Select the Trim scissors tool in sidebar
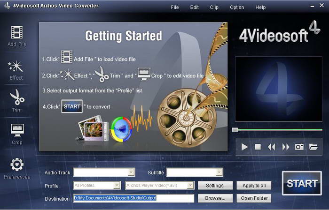The height and width of the screenshot is (210, 329). (x=17, y=97)
